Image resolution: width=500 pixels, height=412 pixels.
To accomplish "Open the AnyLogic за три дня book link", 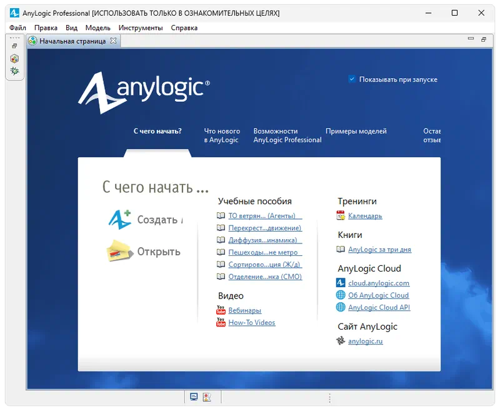I will (379, 249).
